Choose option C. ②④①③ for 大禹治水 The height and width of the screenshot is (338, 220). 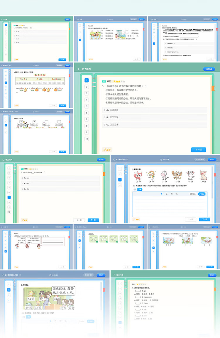[155, 125]
